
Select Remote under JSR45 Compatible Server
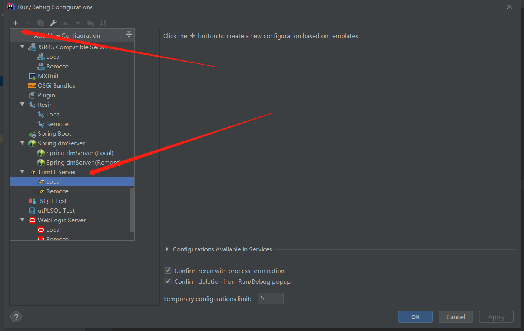(72, 67)
